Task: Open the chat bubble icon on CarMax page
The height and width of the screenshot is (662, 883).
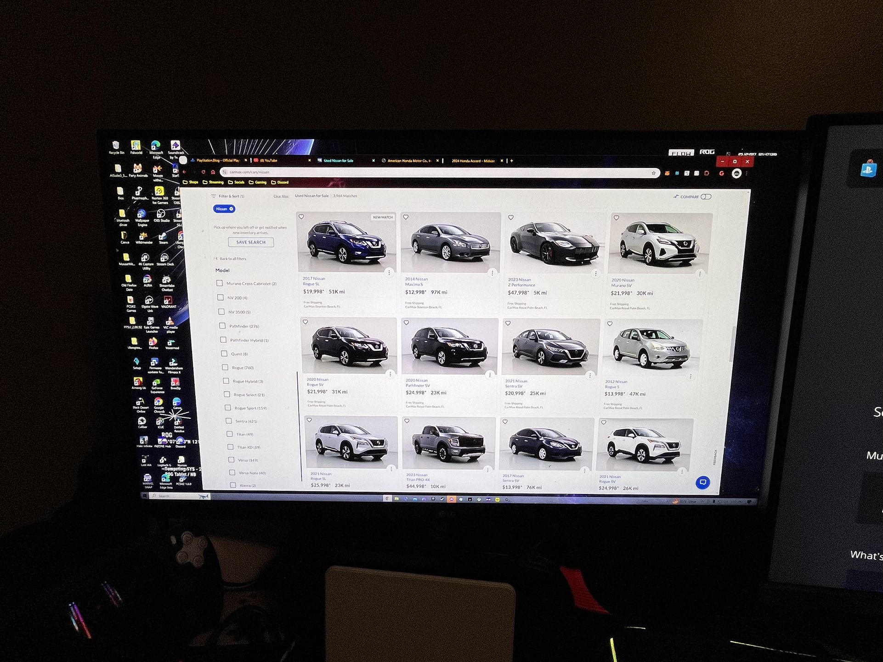Action: (x=702, y=482)
